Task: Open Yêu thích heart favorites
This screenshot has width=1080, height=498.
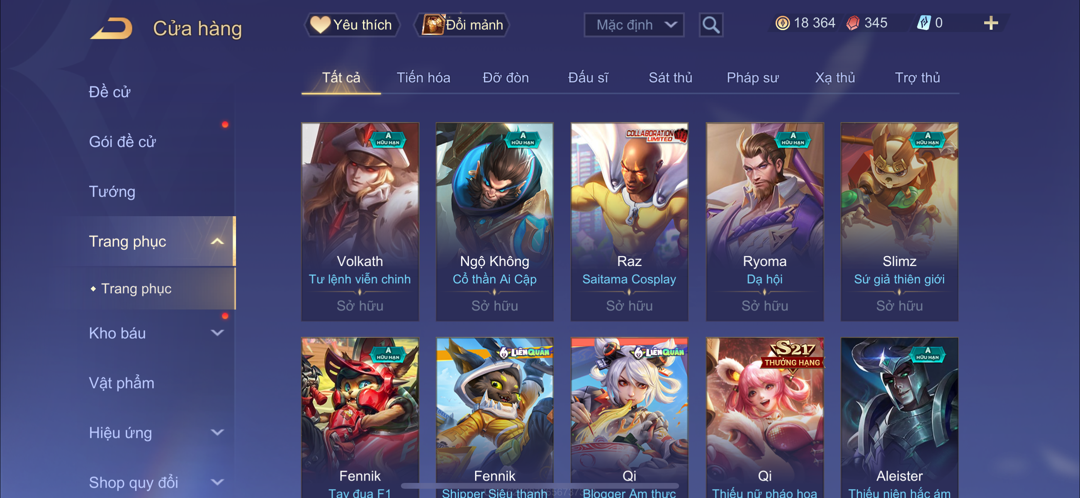Action: pos(352,25)
